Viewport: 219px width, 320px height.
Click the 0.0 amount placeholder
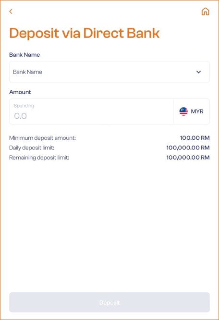tap(20, 116)
